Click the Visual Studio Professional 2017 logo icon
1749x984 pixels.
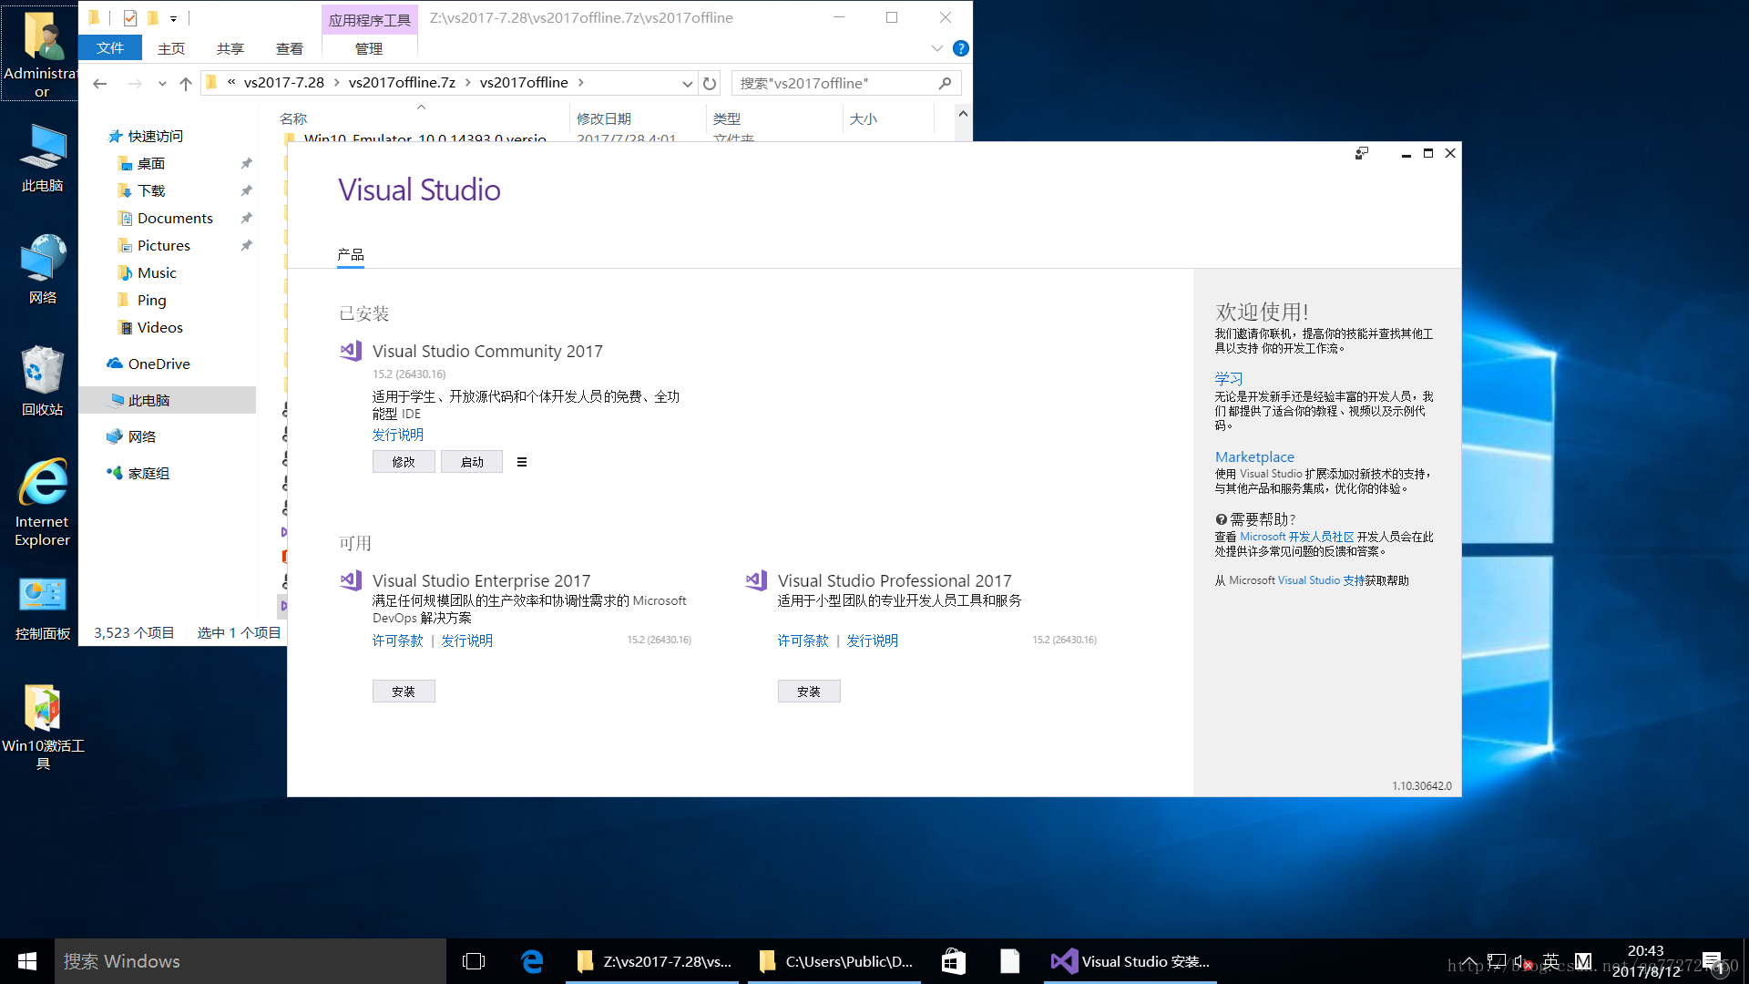coord(756,580)
